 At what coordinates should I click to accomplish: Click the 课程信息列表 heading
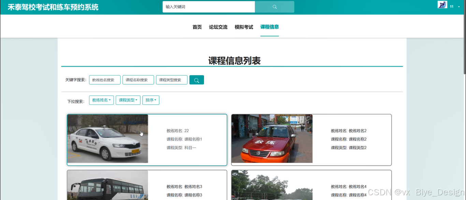coord(235,61)
